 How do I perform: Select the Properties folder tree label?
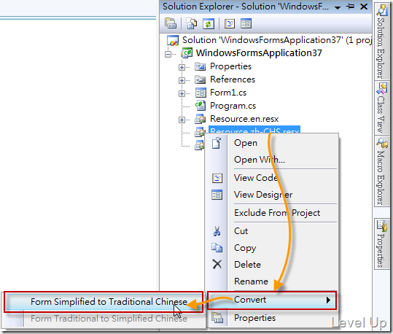pos(231,66)
